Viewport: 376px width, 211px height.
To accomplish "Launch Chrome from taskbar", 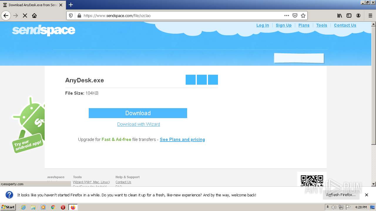I will [x=53, y=207].
